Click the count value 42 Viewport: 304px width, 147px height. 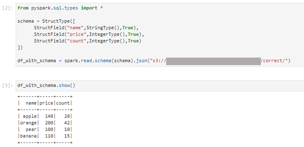pos(67,123)
